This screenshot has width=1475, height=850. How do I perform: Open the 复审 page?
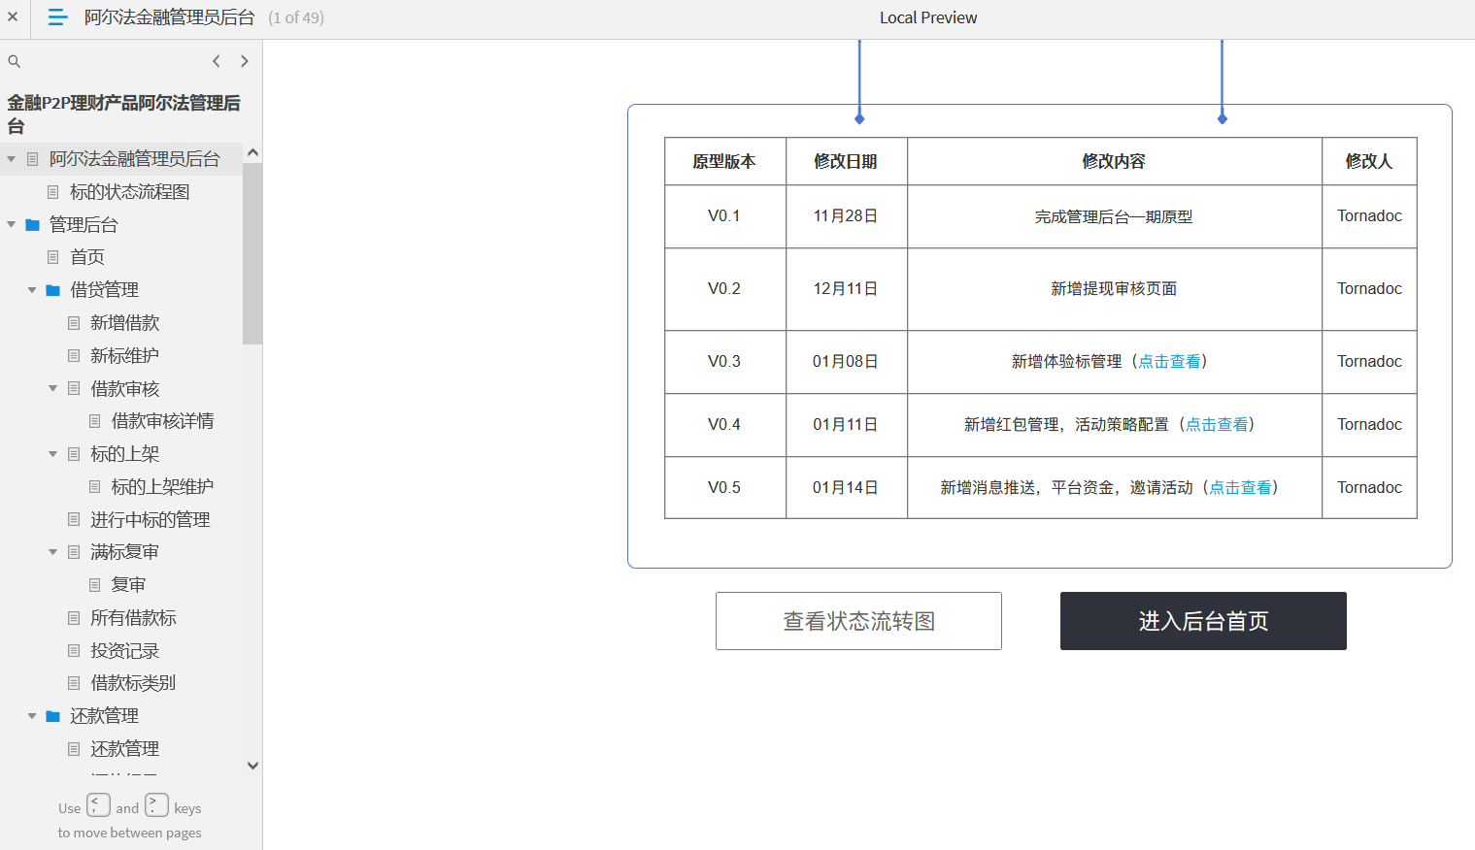pos(128,585)
